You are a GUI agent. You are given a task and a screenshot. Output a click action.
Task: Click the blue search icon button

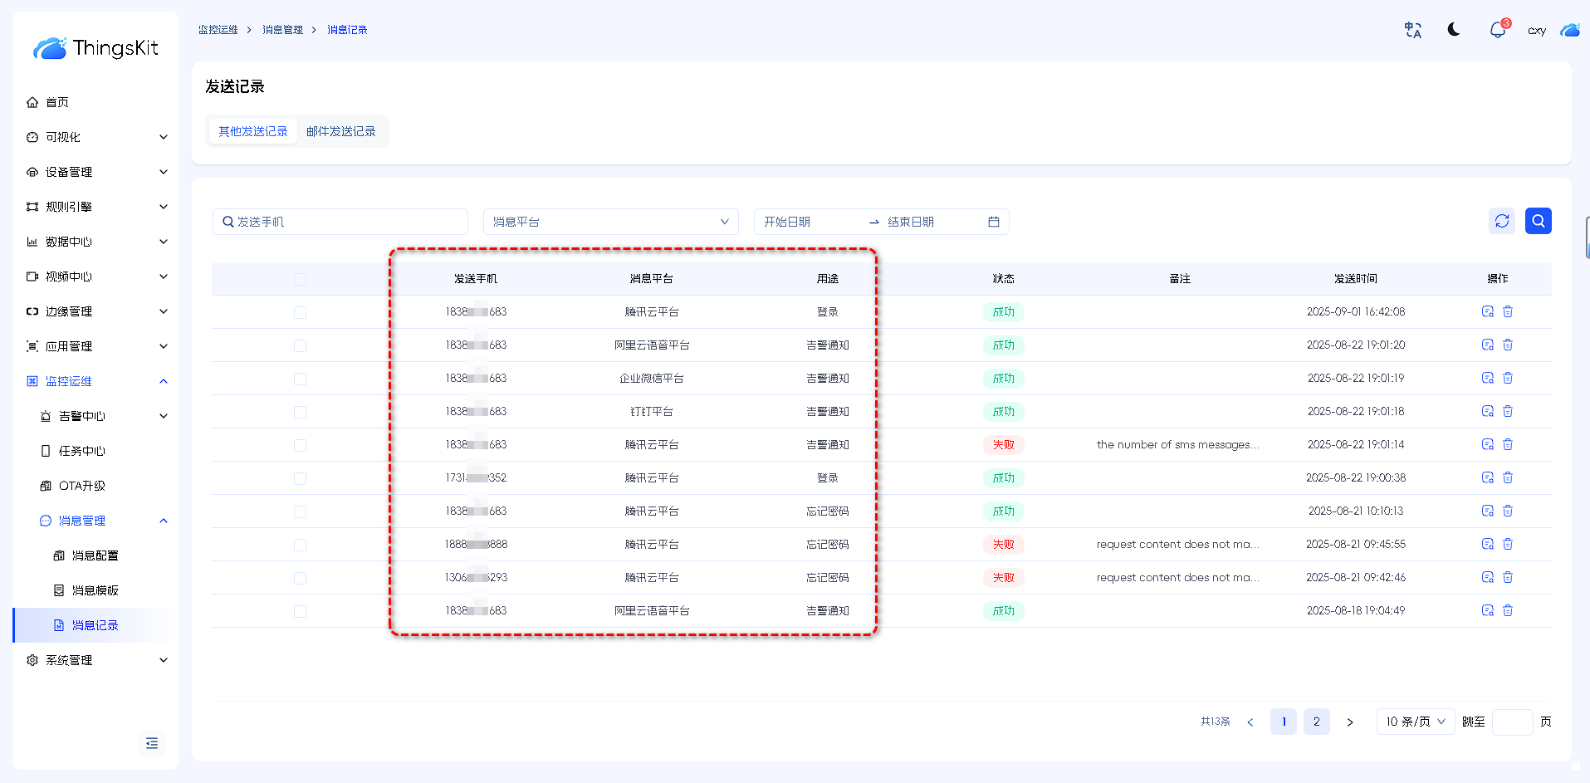point(1538,221)
